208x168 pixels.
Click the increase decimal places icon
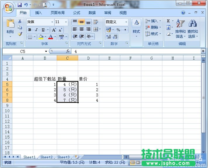coord(108,37)
